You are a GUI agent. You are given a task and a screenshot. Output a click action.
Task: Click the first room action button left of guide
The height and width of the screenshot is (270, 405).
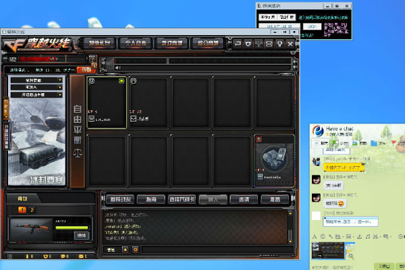pyautogui.click(x=120, y=200)
